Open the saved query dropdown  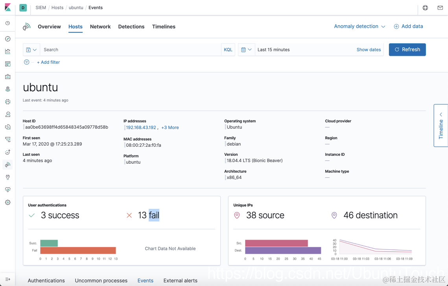(x=31, y=50)
